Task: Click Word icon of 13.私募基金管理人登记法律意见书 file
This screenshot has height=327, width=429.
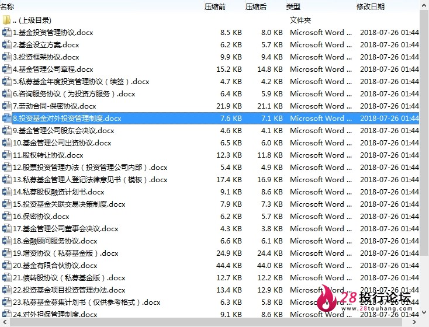Action: click(6, 179)
